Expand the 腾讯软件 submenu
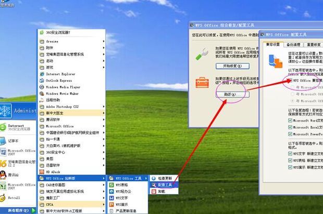 pos(71,119)
